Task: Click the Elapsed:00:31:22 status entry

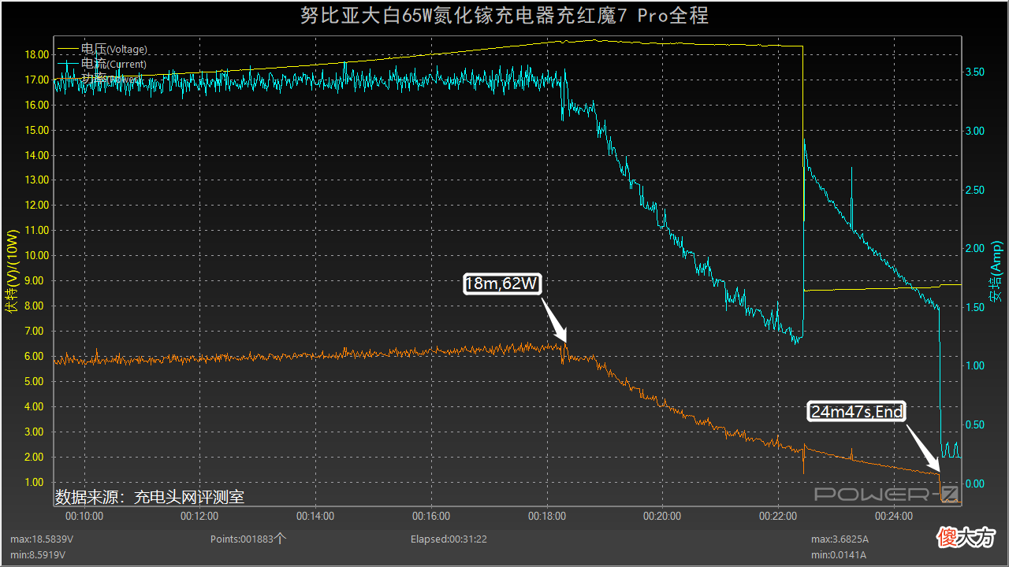Action: 449,539
